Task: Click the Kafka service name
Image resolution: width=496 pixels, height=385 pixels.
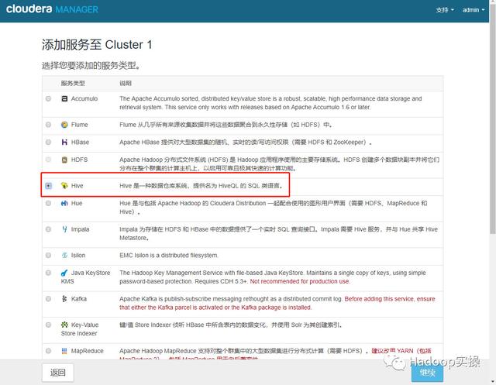Action: coord(79,299)
